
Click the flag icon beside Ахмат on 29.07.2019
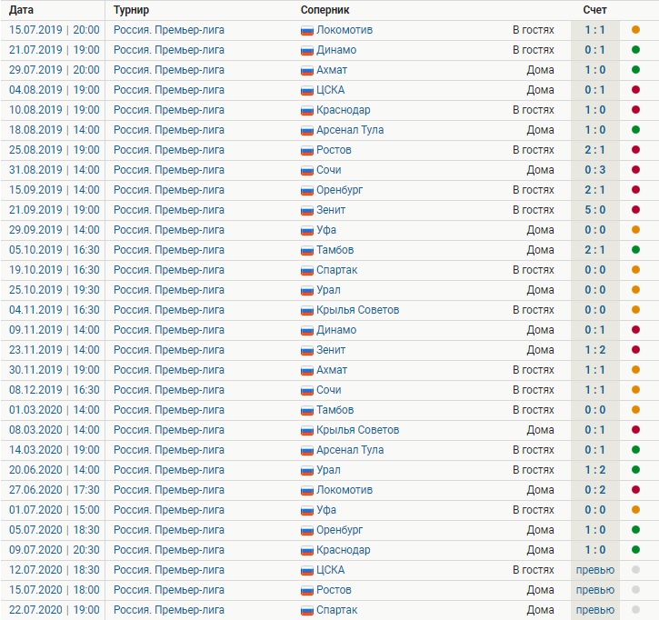[307, 70]
